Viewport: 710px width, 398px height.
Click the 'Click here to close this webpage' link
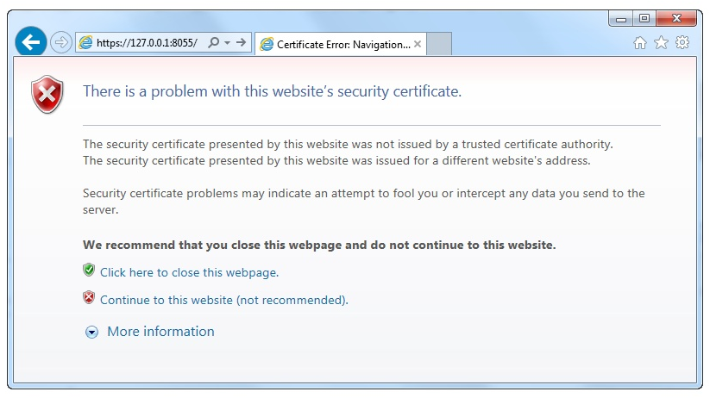click(x=189, y=273)
